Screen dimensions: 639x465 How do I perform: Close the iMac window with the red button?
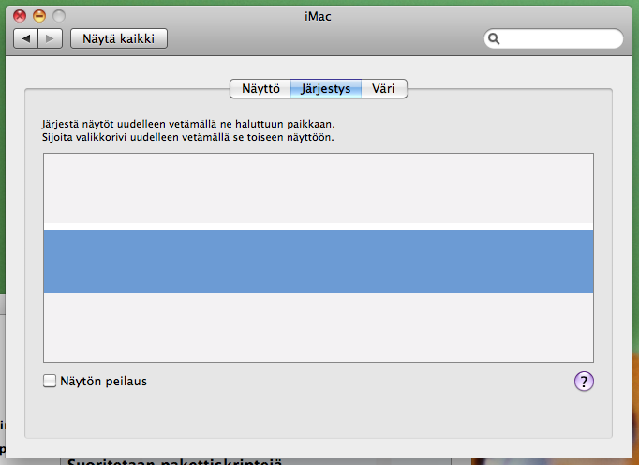pos(20,16)
